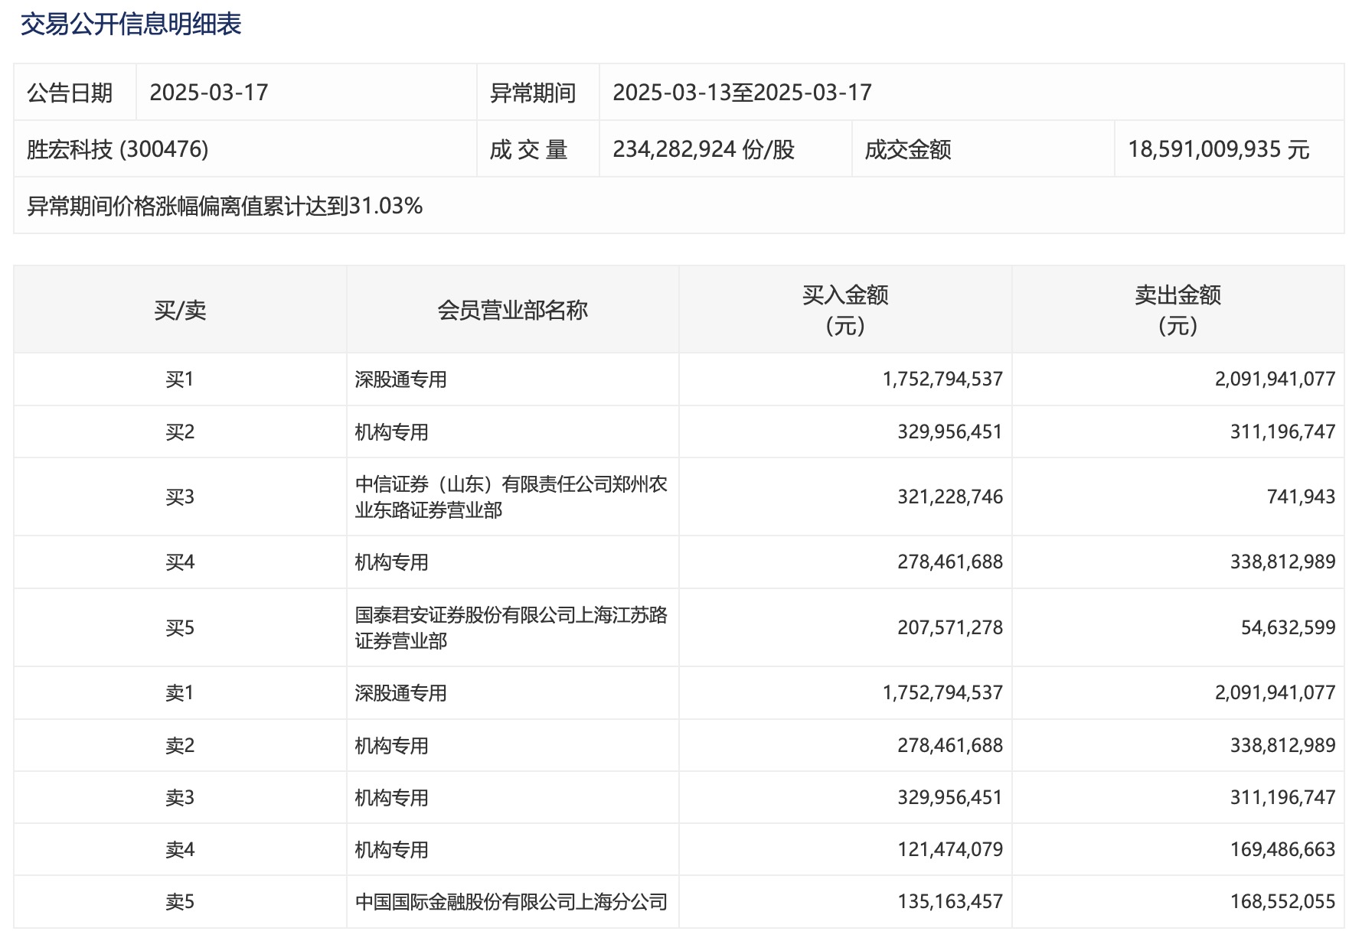Click the sell amount 741,943

click(1301, 497)
